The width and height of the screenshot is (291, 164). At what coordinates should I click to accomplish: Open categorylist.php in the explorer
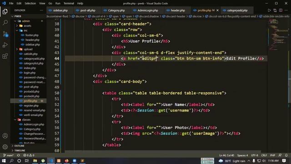(33, 63)
